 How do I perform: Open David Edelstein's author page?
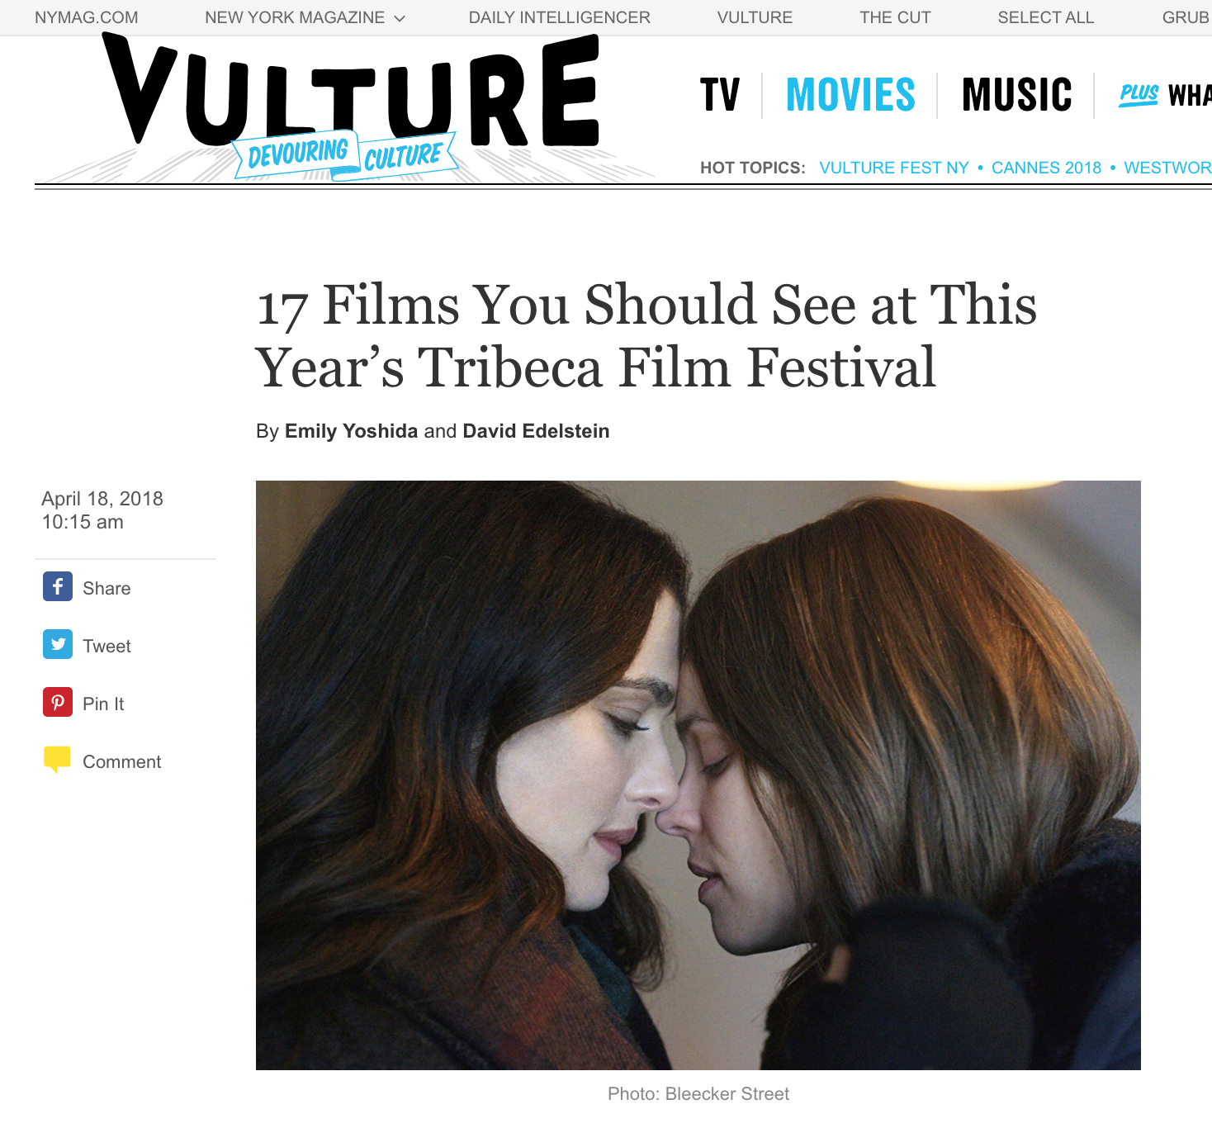pos(536,431)
